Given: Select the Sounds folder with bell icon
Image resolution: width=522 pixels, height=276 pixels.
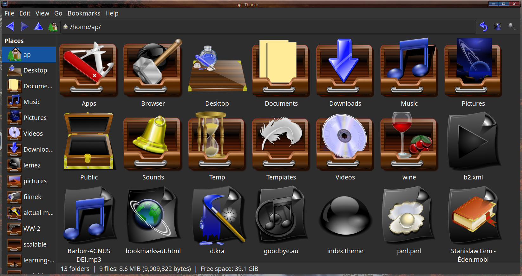Looking at the screenshot, I should click(x=153, y=147).
